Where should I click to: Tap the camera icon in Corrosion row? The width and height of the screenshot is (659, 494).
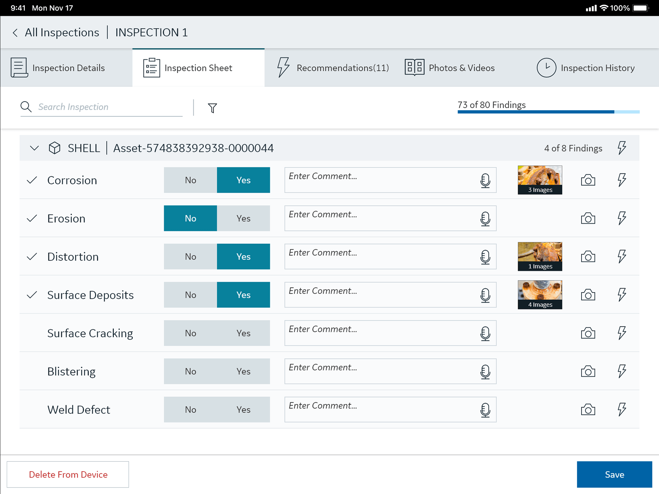588,180
